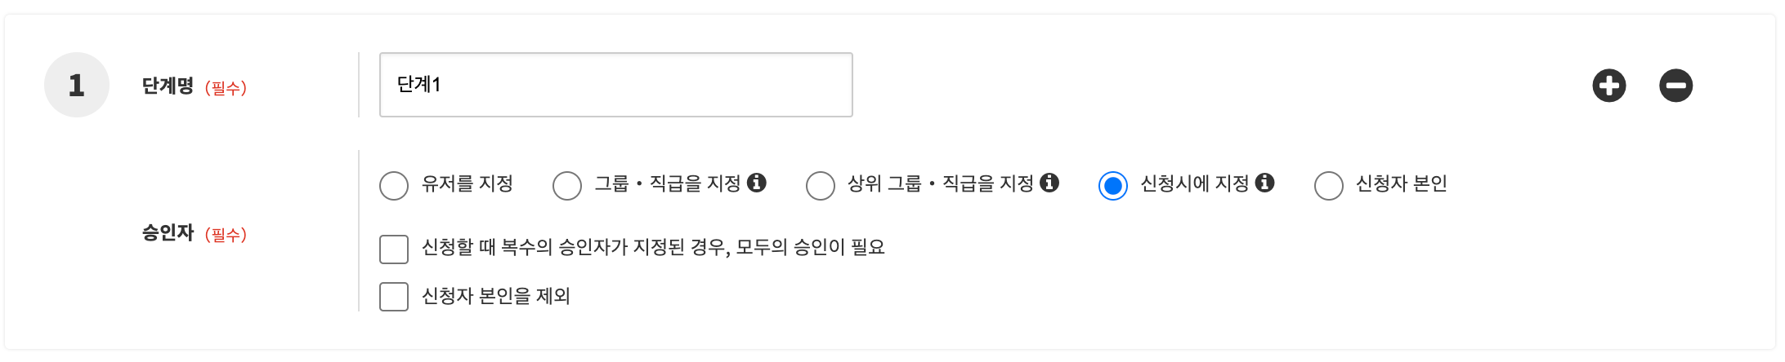Check the 신청자 본인을 제외 checkbox

(x=394, y=297)
